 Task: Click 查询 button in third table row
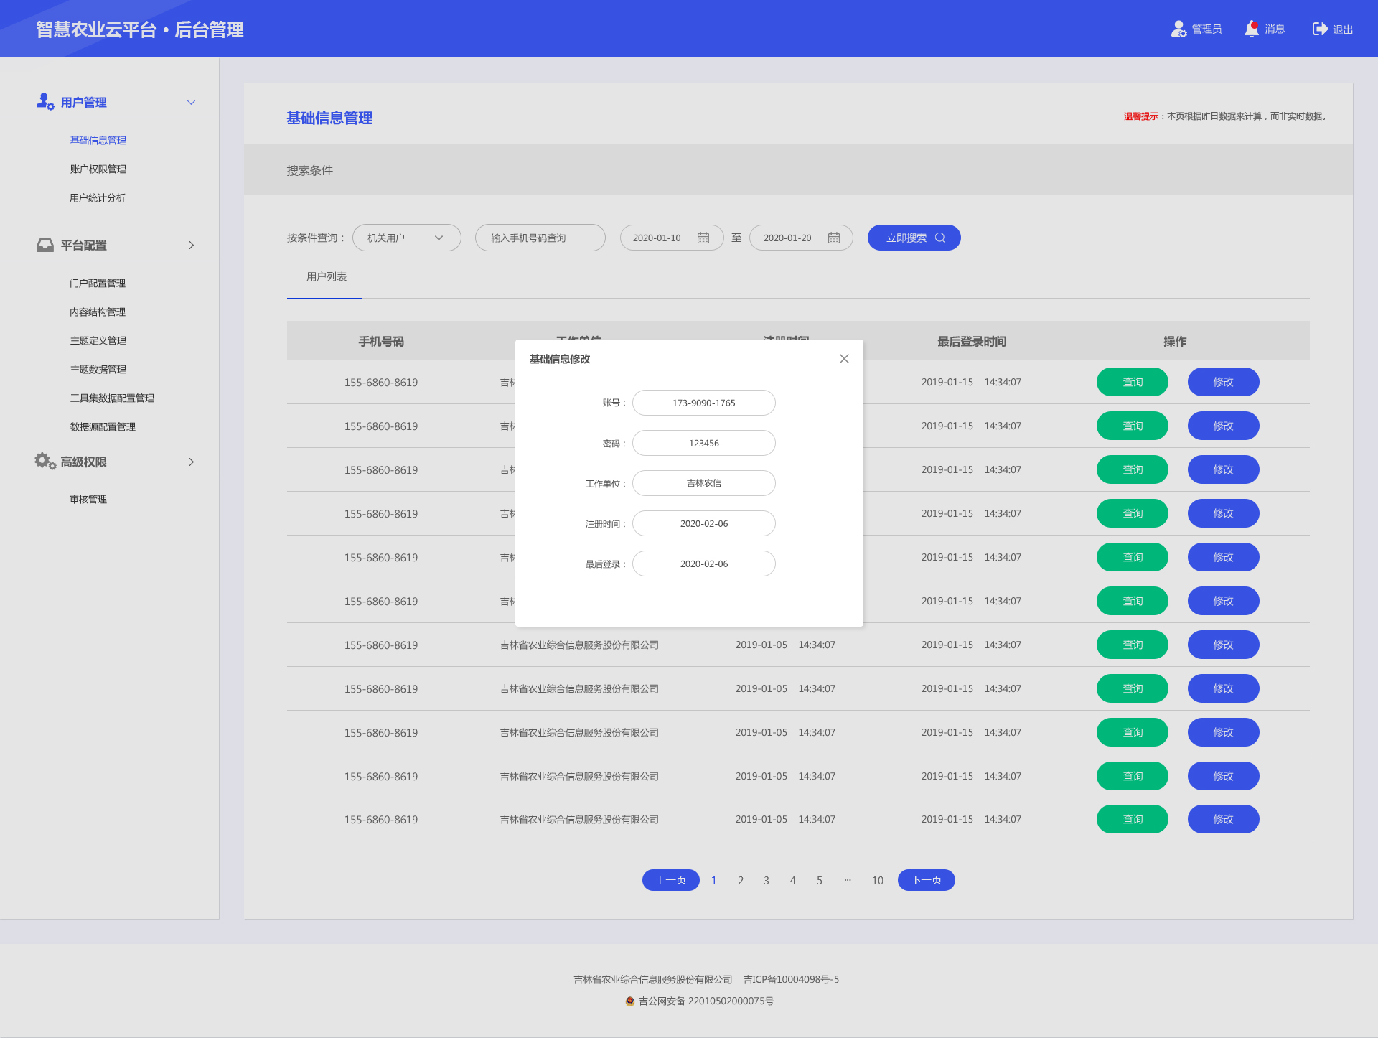[1132, 469]
